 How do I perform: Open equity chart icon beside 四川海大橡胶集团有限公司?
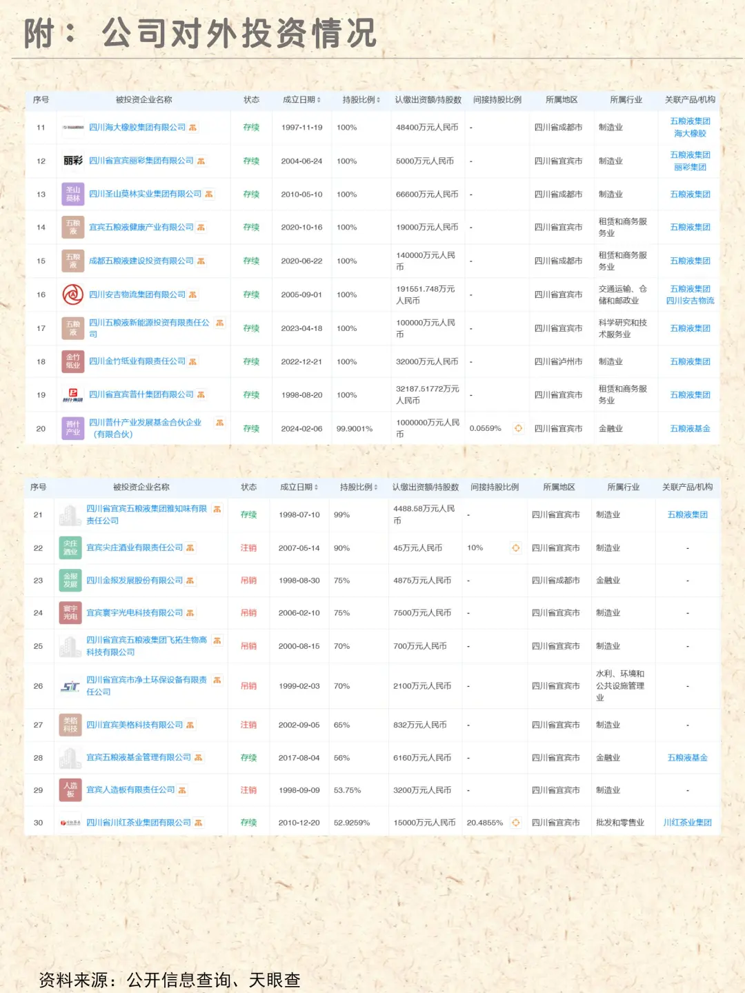click(193, 128)
